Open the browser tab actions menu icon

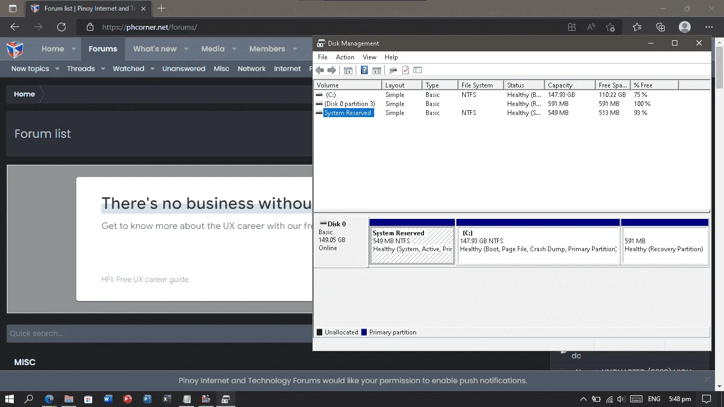(x=13, y=8)
